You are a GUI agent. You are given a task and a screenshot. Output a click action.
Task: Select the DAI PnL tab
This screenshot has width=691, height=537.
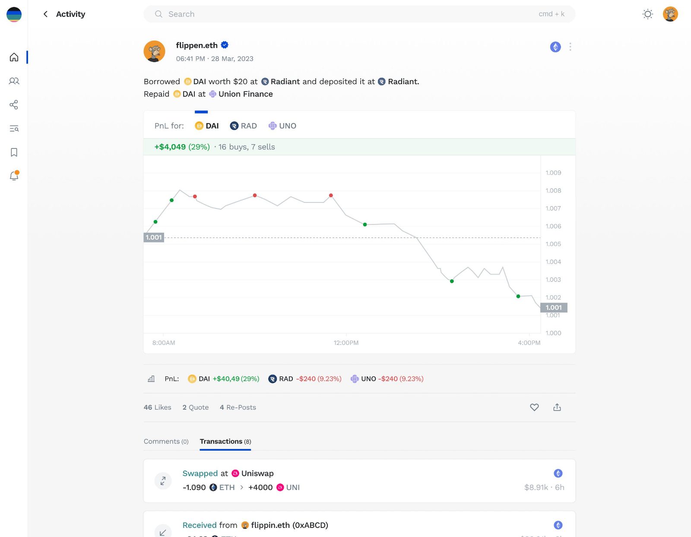pyautogui.click(x=207, y=126)
